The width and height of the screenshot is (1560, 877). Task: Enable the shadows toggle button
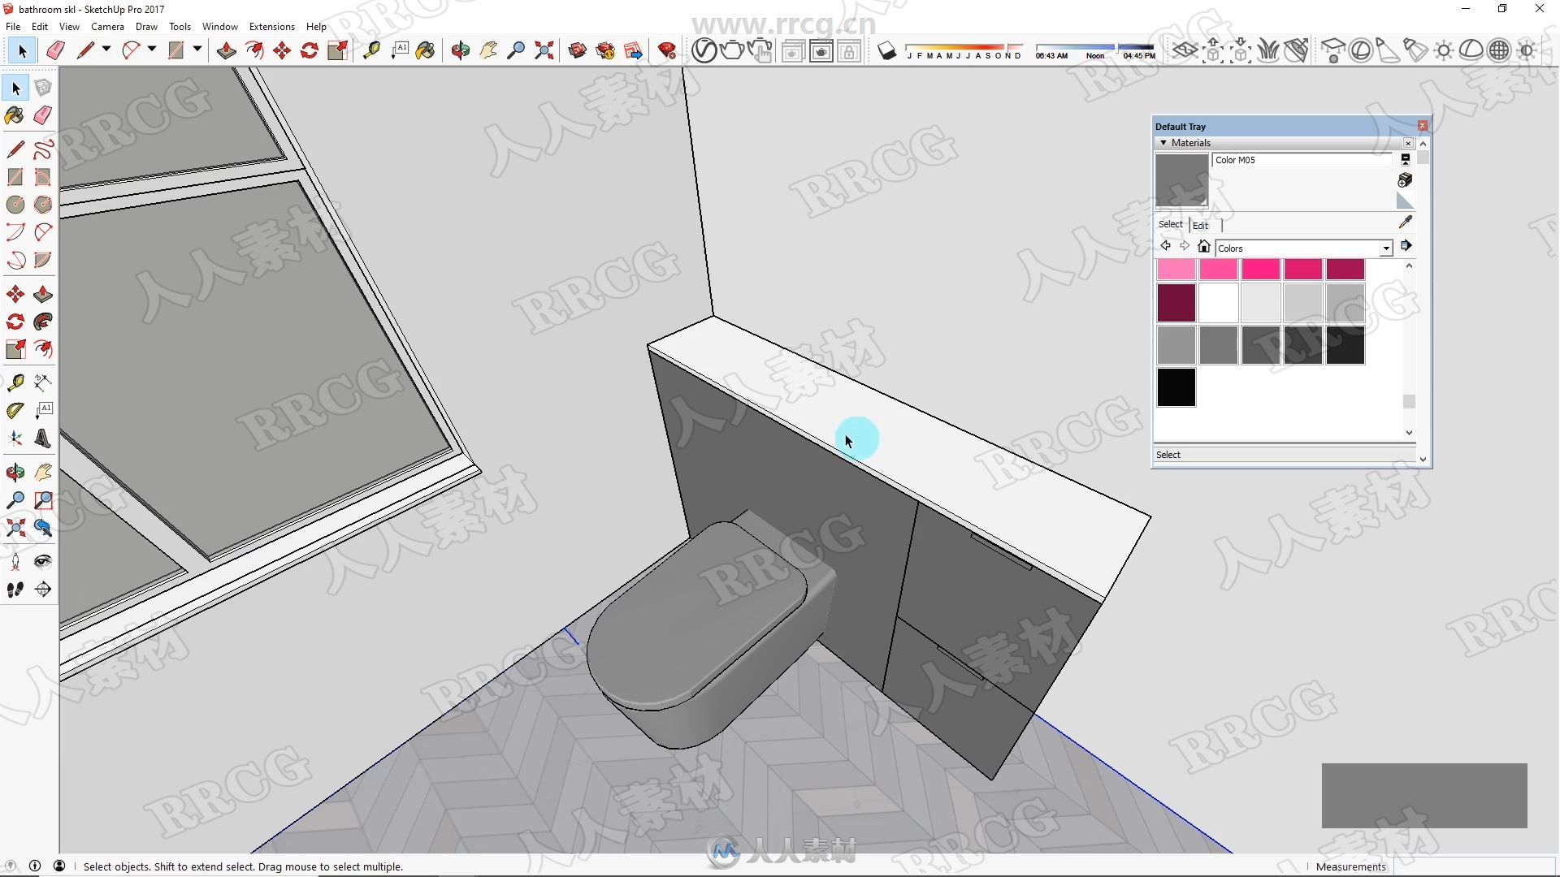[887, 50]
